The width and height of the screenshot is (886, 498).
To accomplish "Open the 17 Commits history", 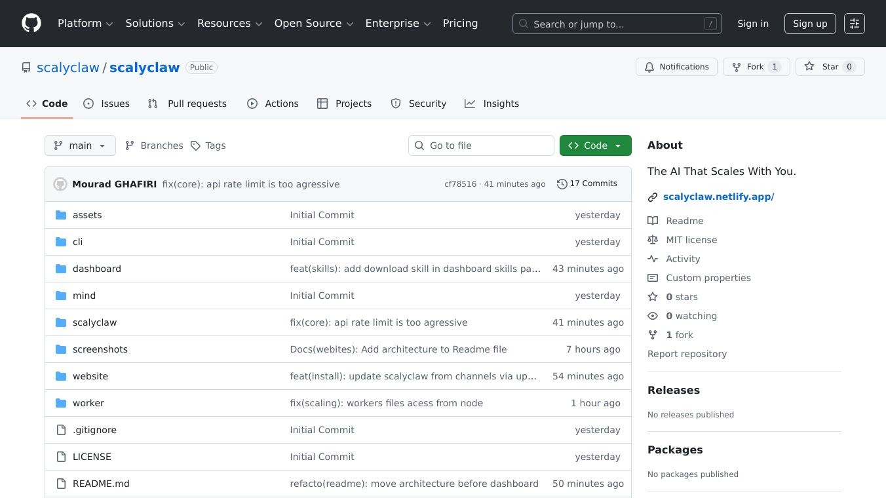I will click(587, 183).
